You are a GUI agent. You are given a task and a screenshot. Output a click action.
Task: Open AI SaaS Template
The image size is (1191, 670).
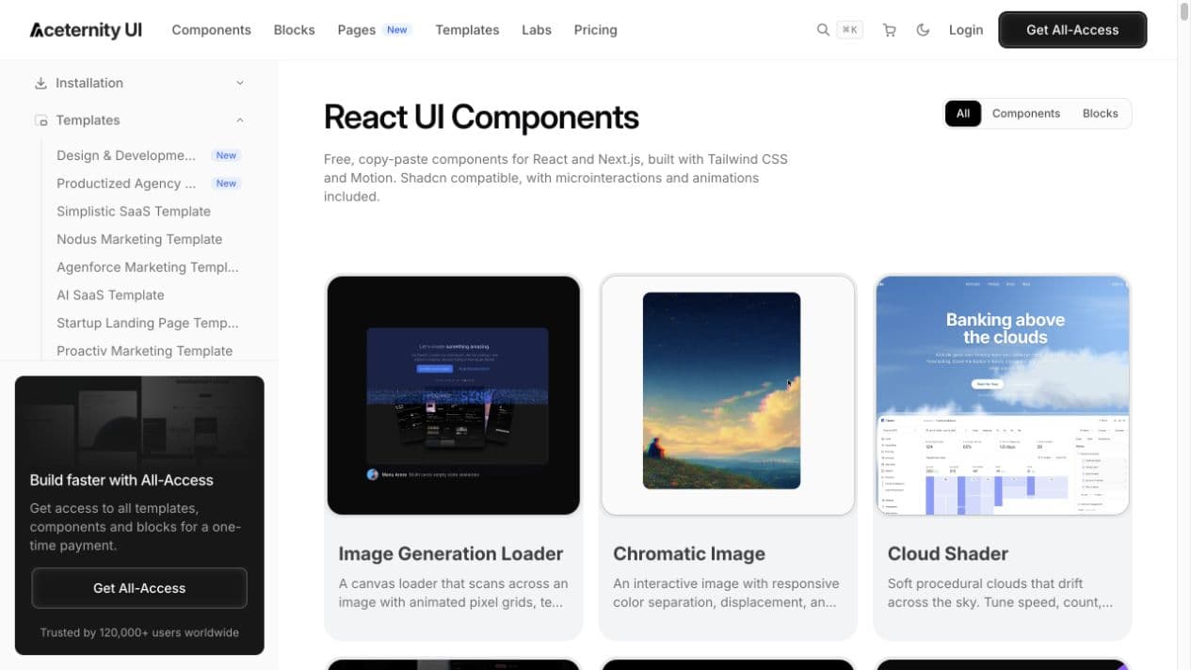(110, 295)
